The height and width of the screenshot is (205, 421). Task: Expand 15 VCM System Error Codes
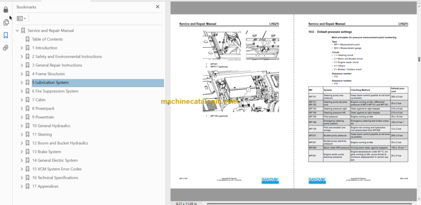22,169
